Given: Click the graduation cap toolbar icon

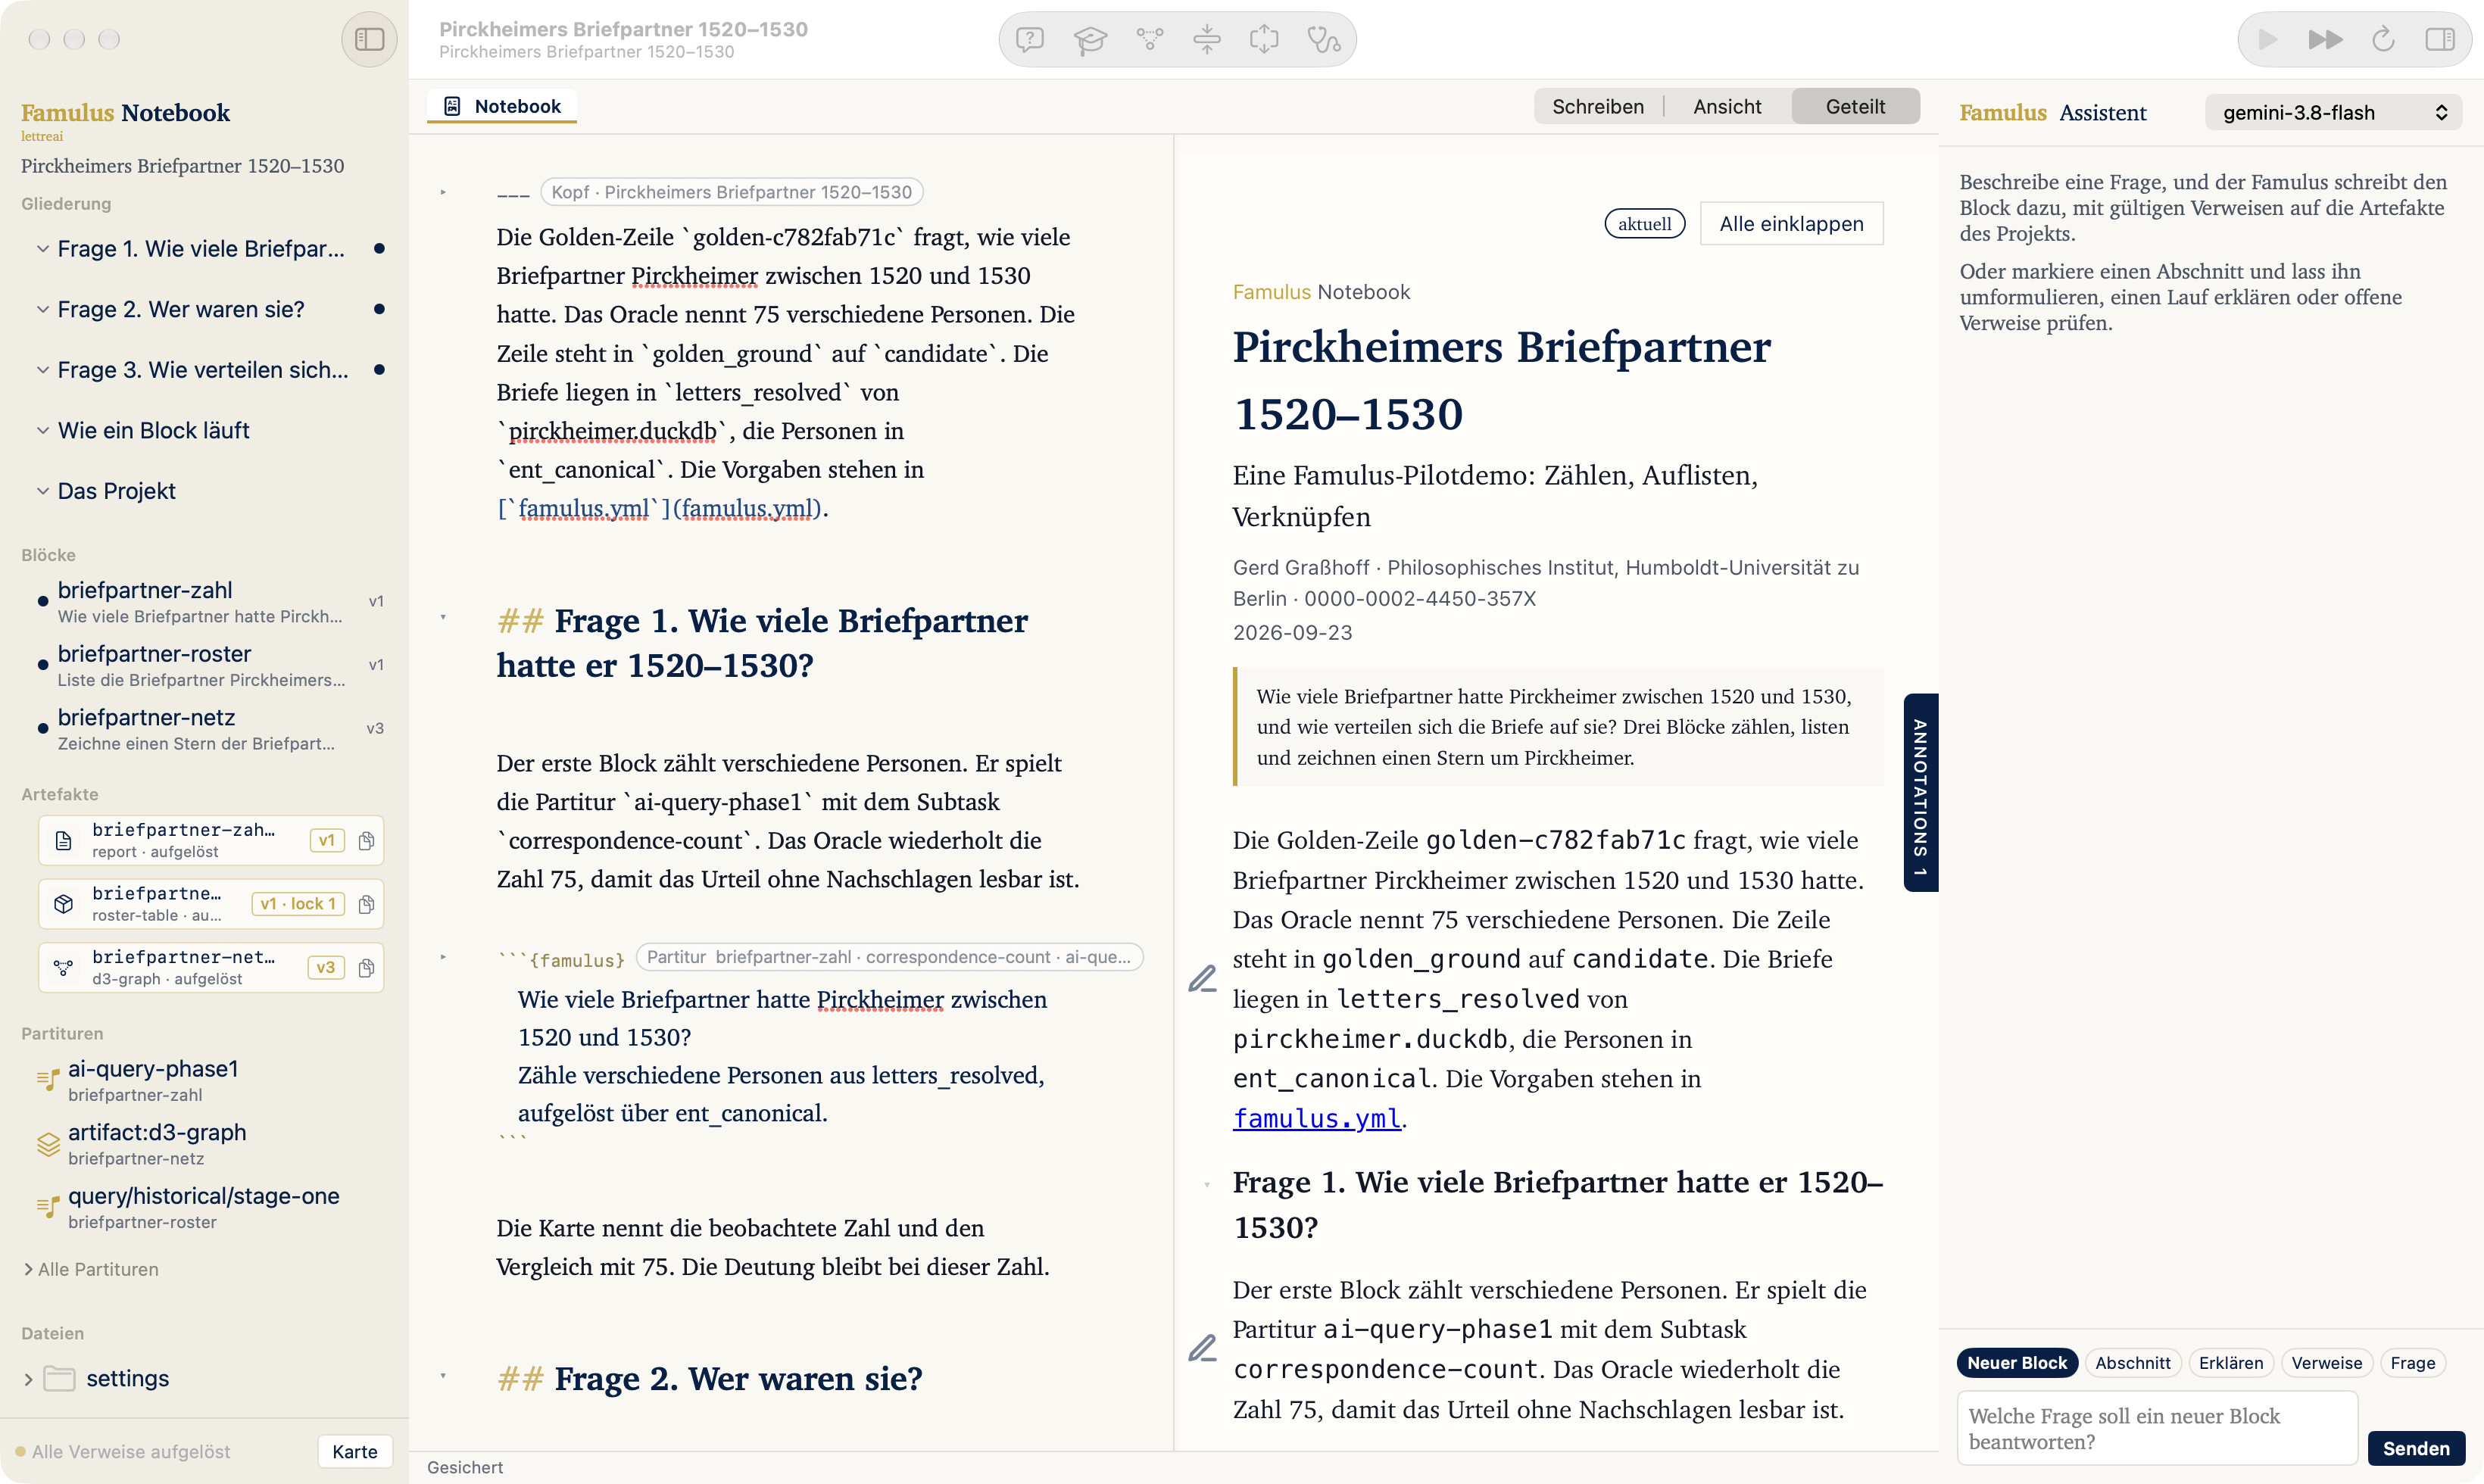Looking at the screenshot, I should pos(1090,39).
